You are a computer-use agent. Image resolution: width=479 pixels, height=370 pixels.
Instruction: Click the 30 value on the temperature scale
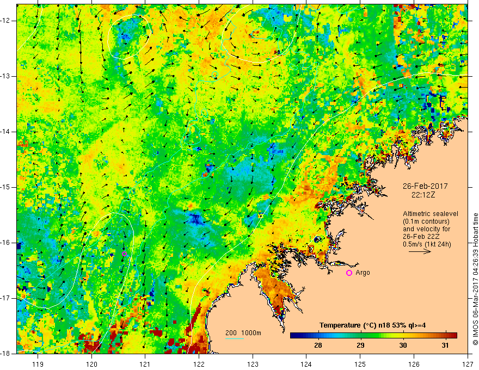pyautogui.click(x=403, y=346)
